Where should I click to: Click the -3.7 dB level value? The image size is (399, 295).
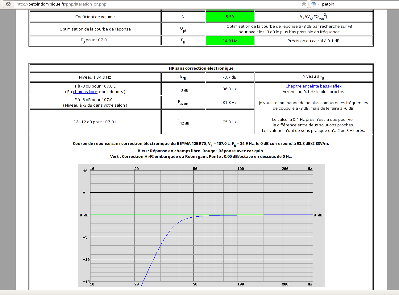(x=230, y=77)
